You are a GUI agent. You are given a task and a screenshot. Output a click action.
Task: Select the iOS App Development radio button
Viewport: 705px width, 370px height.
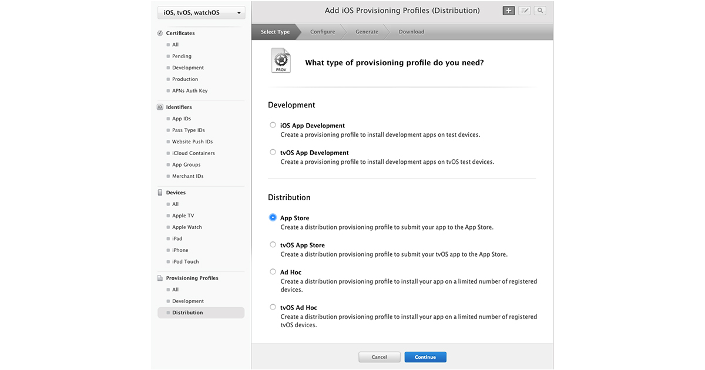click(x=273, y=125)
